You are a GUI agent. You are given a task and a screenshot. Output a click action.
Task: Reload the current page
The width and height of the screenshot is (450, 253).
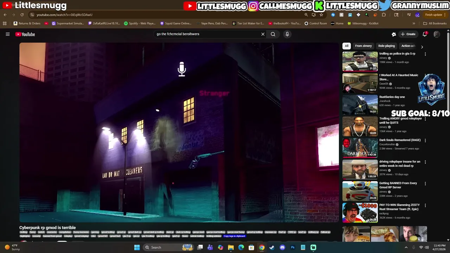coord(22,15)
